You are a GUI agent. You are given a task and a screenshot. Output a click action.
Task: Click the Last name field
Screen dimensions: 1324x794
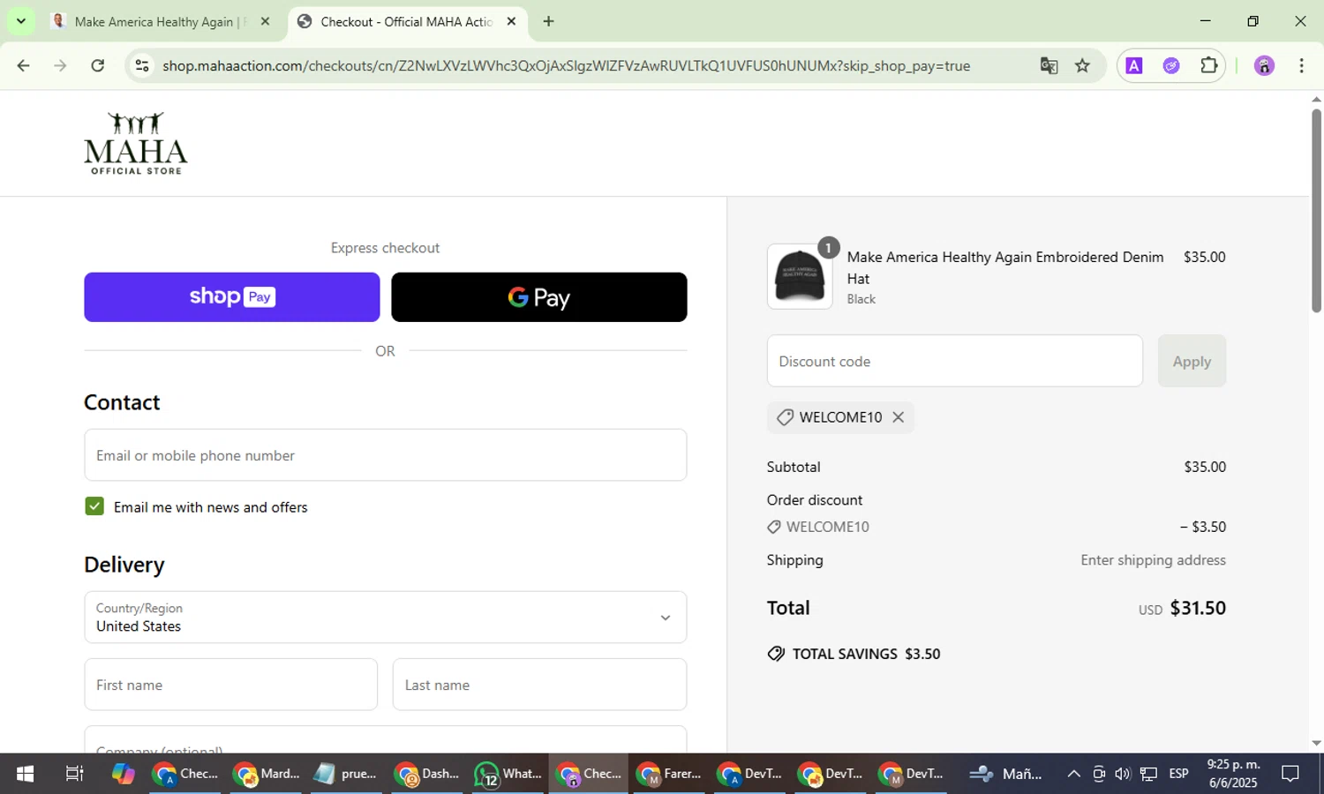tap(539, 685)
